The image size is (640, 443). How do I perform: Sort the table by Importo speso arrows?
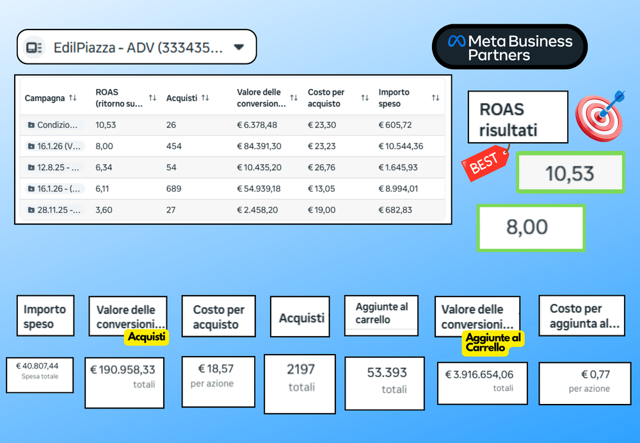click(x=435, y=98)
